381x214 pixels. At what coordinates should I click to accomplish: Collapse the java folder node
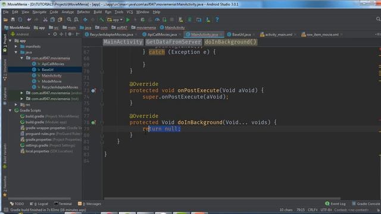pyautogui.click(x=16, y=52)
